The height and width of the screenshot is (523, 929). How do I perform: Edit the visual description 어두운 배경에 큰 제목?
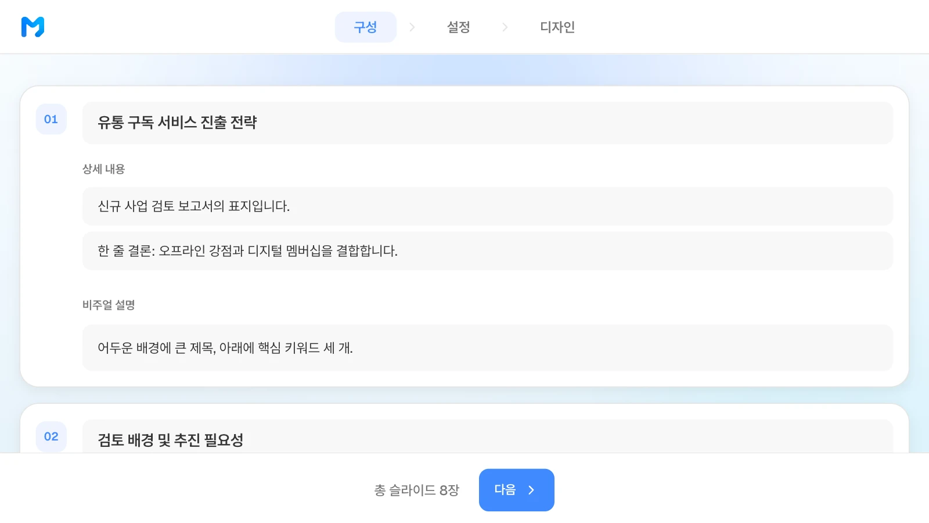point(488,348)
